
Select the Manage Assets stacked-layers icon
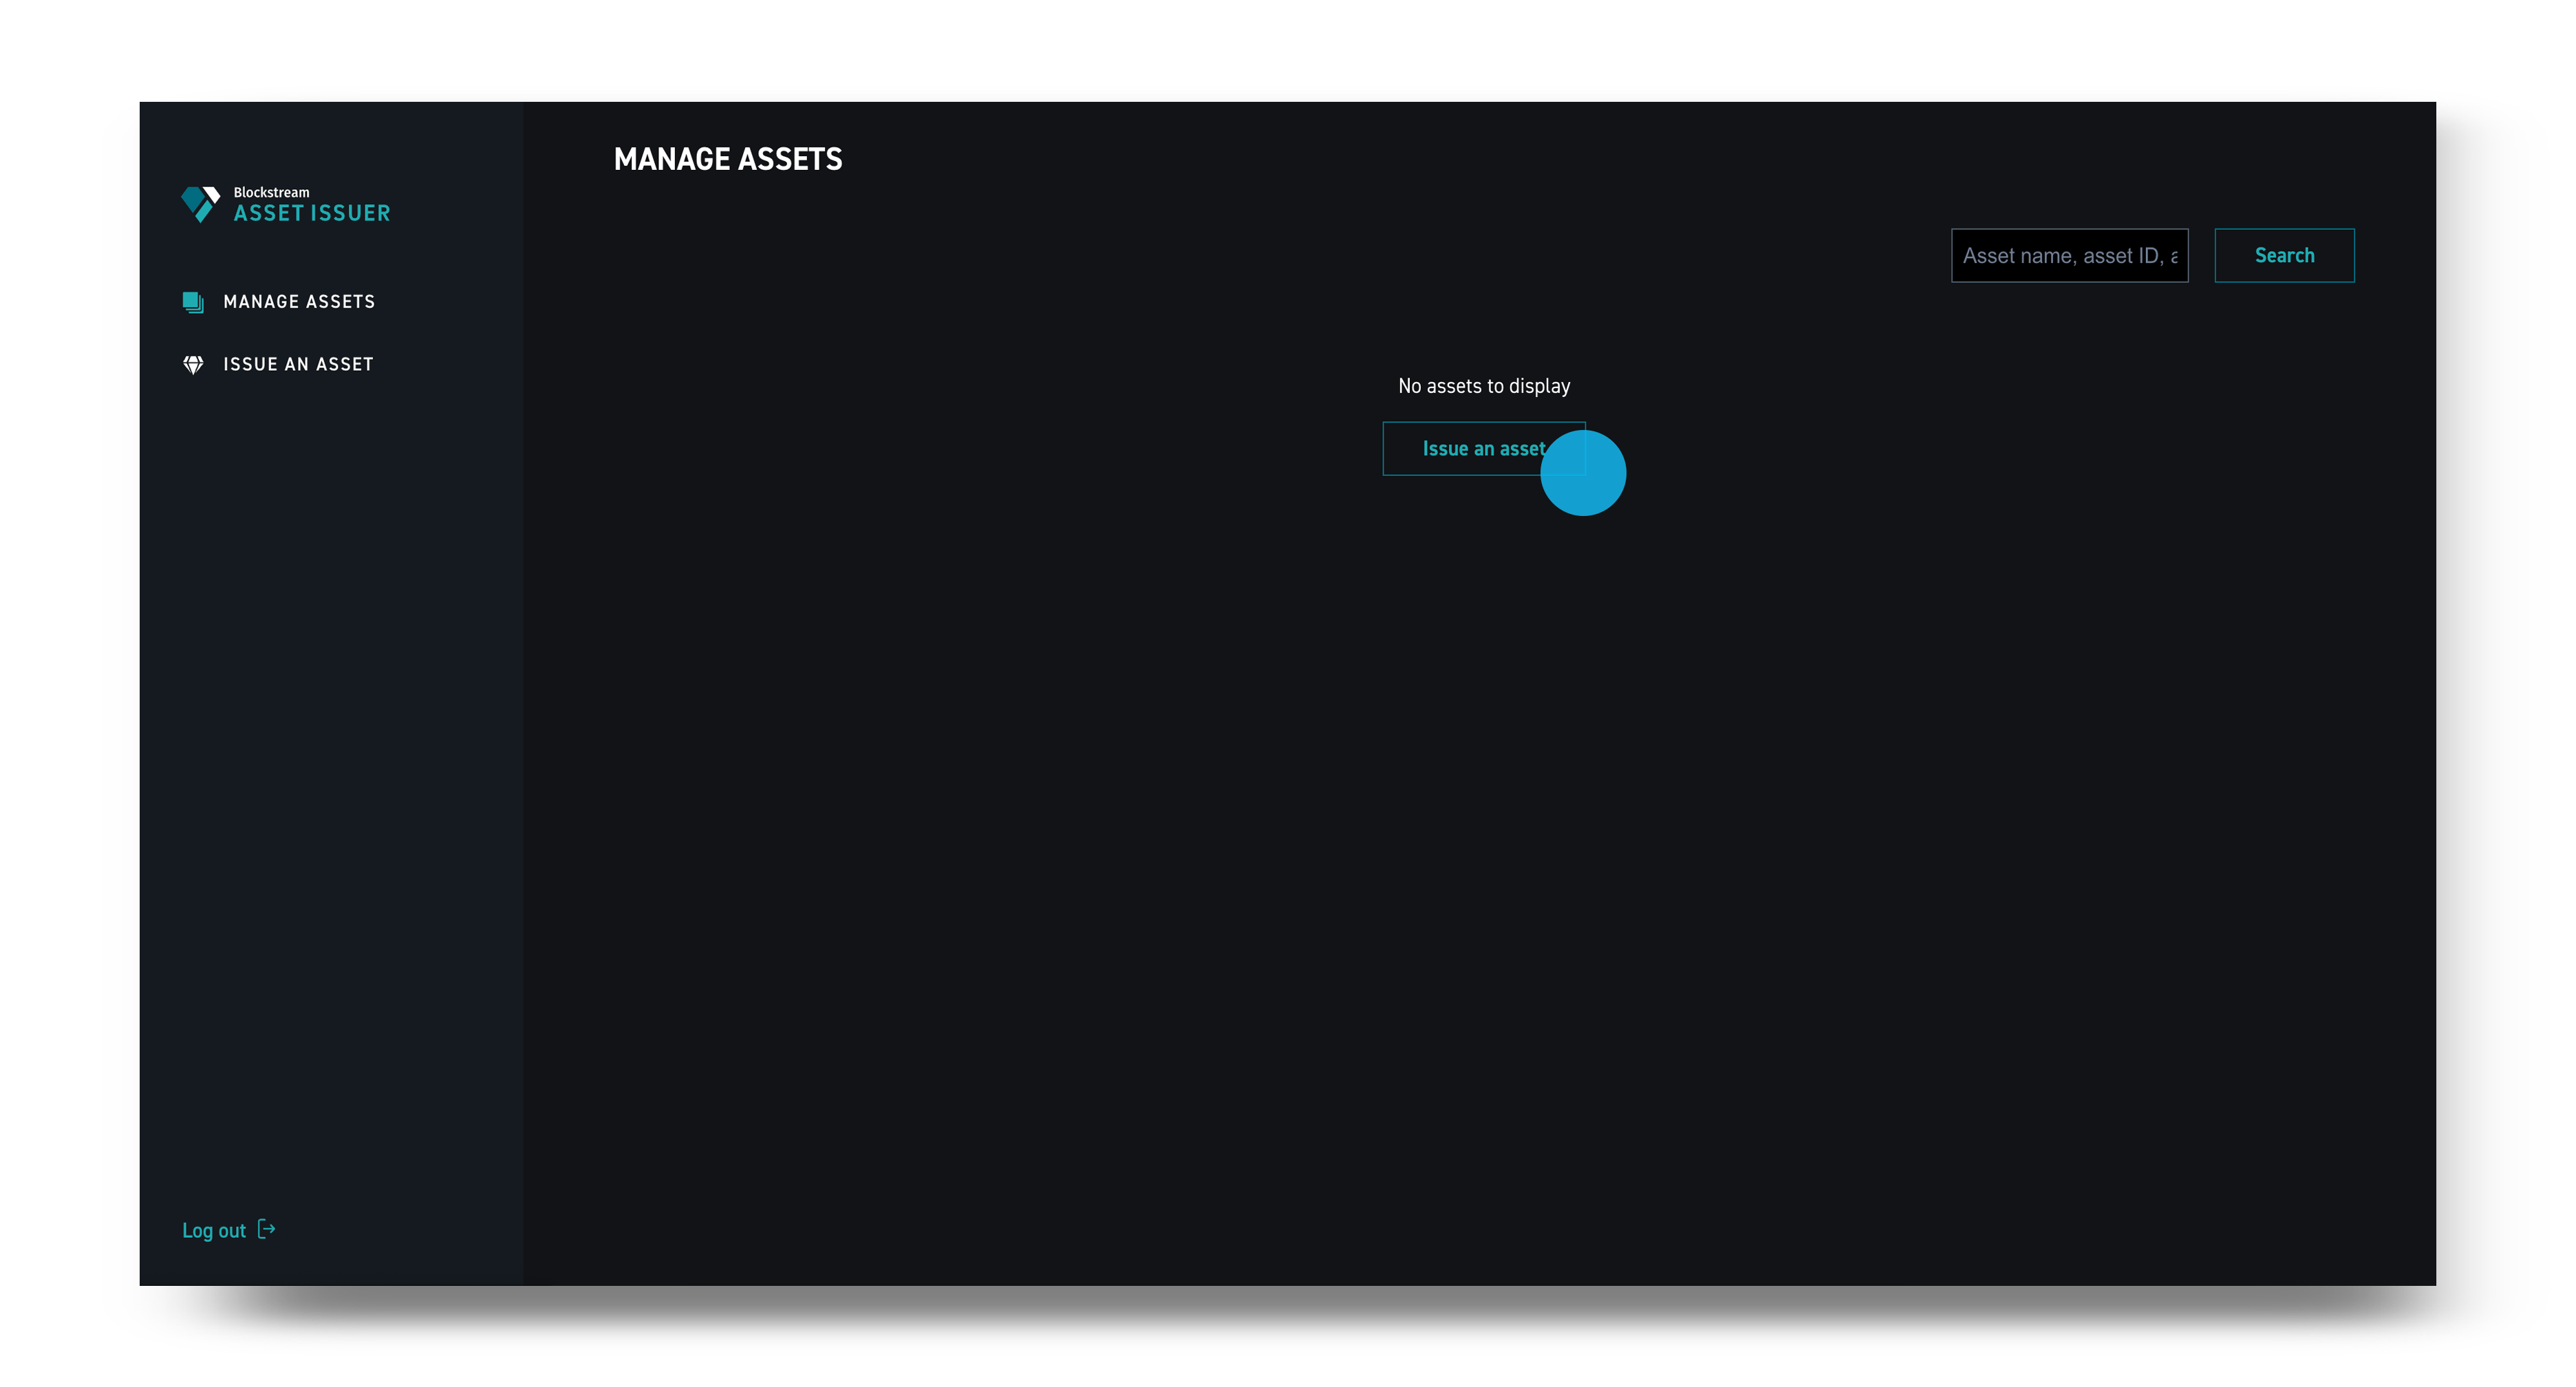[x=193, y=302]
